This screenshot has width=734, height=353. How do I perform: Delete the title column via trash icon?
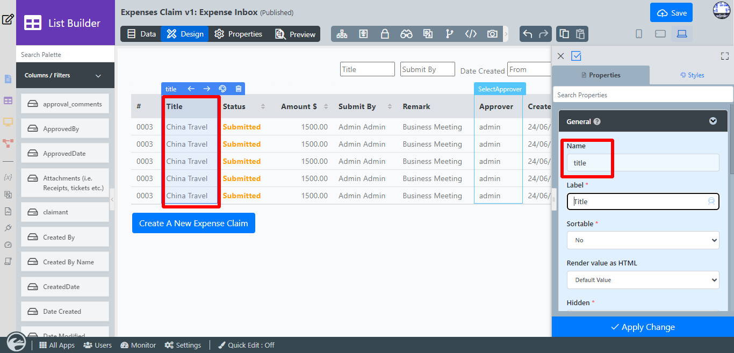click(x=239, y=89)
